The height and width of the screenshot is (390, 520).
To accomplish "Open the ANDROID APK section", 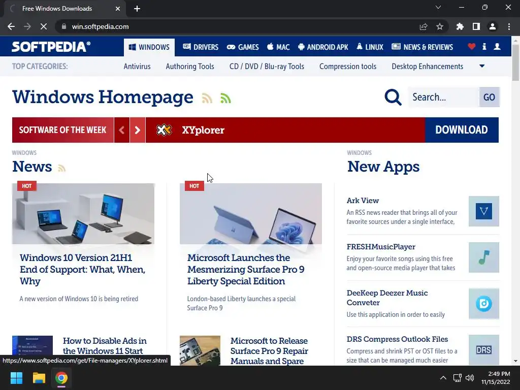I will pos(323,47).
